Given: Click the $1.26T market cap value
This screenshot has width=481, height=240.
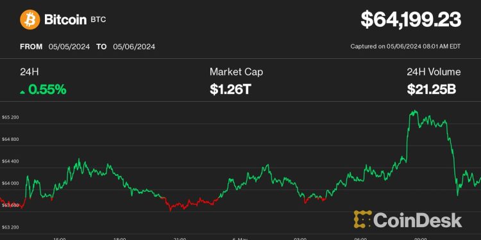Looking at the screenshot, I should point(230,90).
